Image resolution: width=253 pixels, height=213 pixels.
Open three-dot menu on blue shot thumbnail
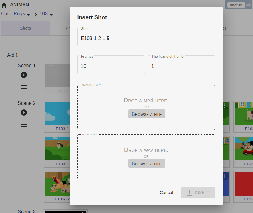225,176
